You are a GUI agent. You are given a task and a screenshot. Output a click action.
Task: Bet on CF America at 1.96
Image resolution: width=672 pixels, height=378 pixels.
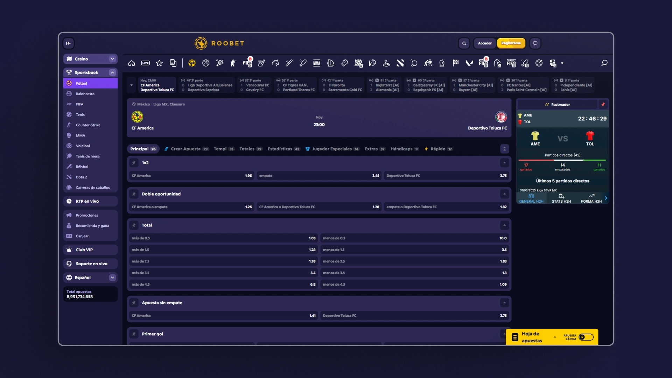click(192, 176)
